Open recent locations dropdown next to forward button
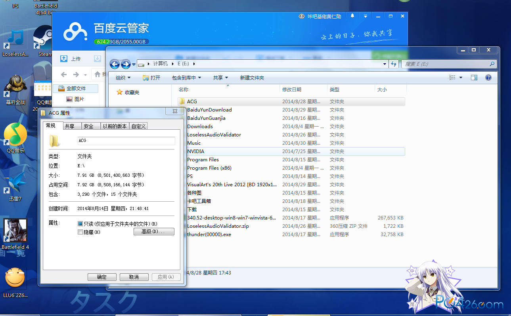This screenshot has height=316, width=511. tap(134, 64)
